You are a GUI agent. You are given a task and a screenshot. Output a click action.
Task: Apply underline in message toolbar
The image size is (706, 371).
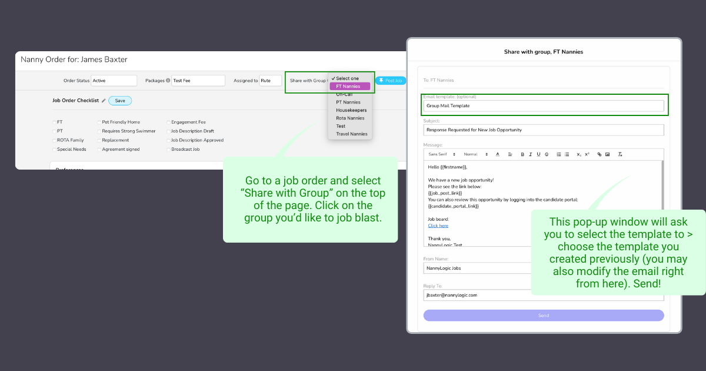pos(538,154)
